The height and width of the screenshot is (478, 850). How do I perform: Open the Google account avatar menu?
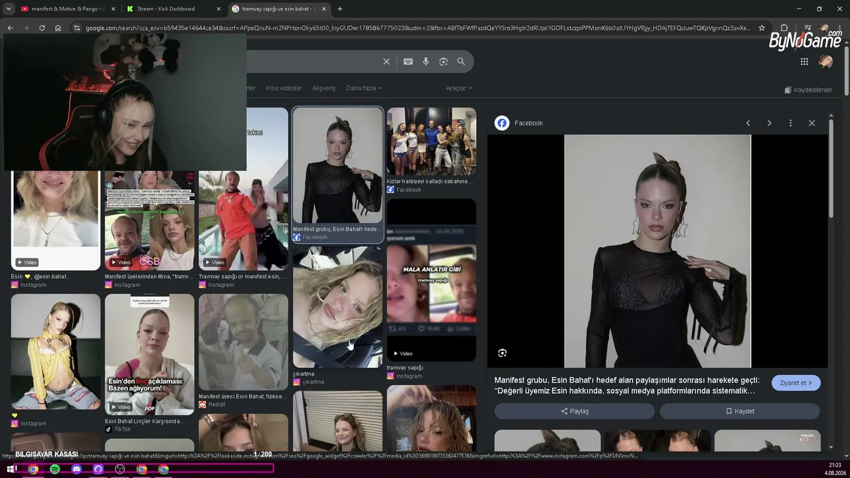(825, 62)
